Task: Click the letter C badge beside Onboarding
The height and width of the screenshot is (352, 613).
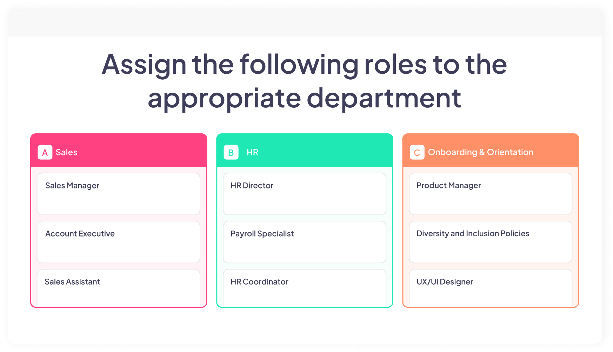Action: (x=417, y=152)
